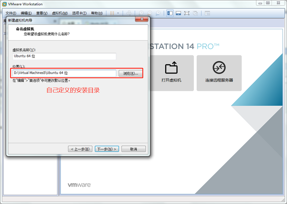Screen dimensions: 287x204
Task: Click the full screen mode icon
Action: [x=187, y=13]
